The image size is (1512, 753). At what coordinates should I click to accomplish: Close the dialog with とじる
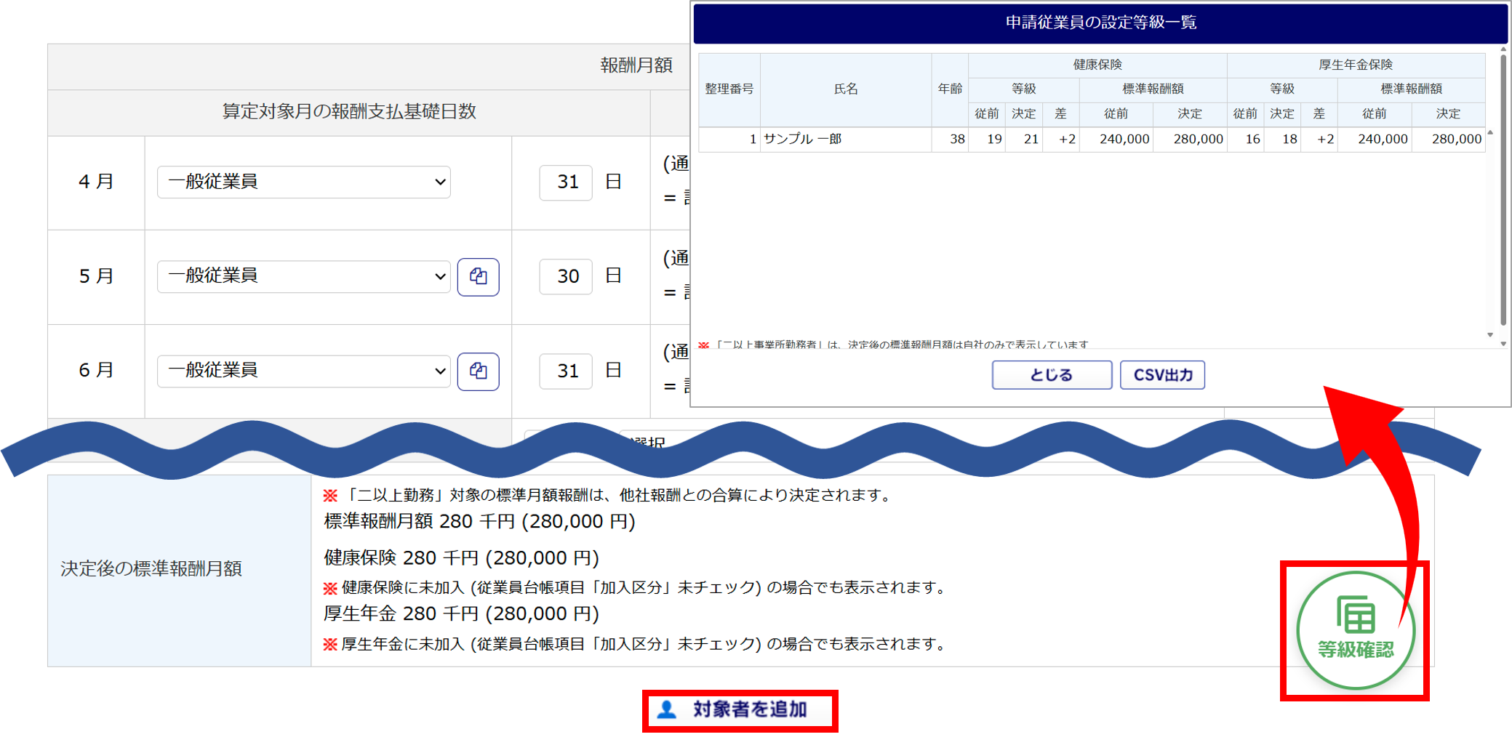[1051, 375]
